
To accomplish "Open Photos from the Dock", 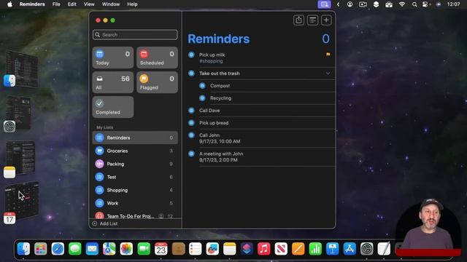I will point(126,249).
